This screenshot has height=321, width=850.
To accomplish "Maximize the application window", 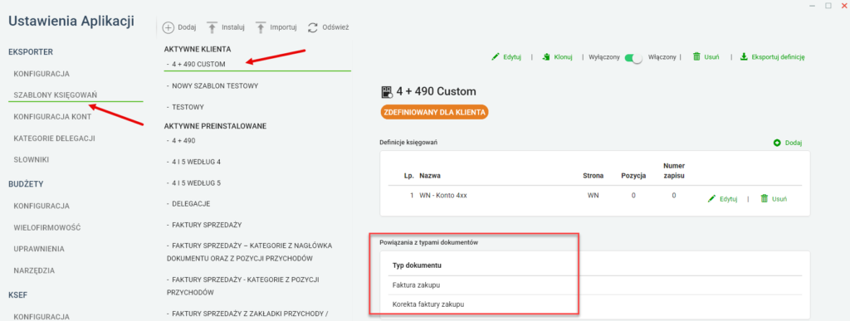I will coord(828,5).
